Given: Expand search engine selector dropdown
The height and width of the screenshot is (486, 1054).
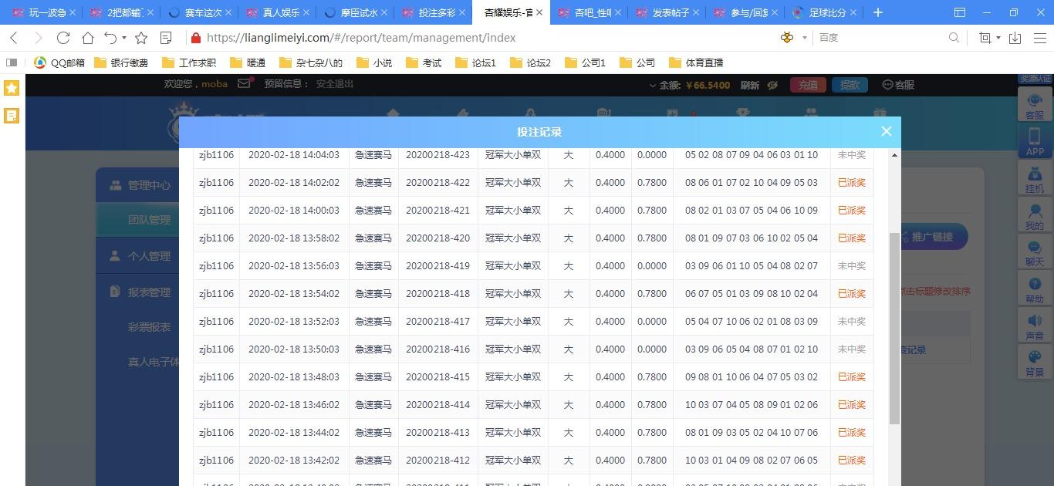Looking at the screenshot, I should pos(805,38).
